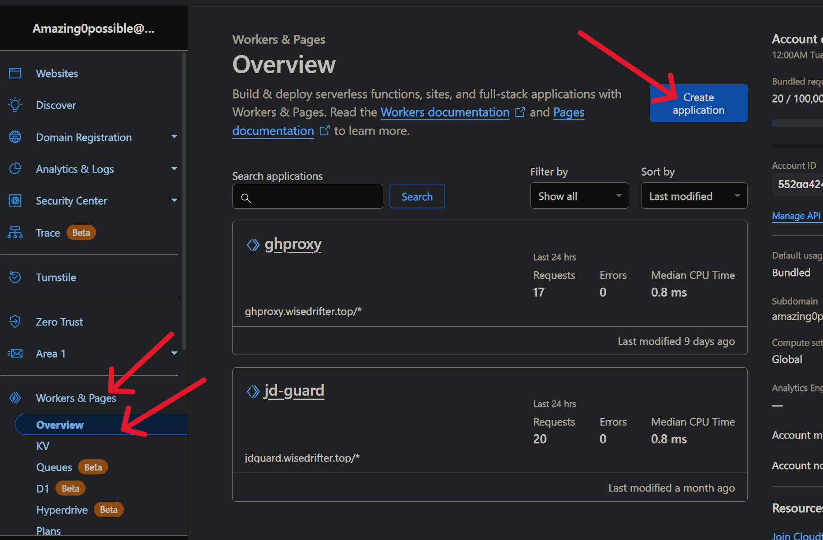823x540 pixels.
Task: Click the Analytics & Logs chart icon
Action: point(15,169)
